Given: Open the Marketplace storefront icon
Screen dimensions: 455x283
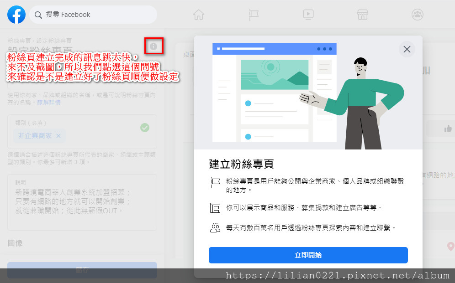Looking at the screenshot, I should 362,15.
